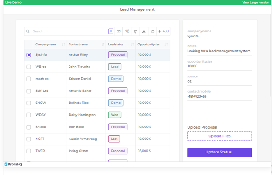Click company name TWTR in table
This screenshot has width=272, height=175.
(40, 151)
